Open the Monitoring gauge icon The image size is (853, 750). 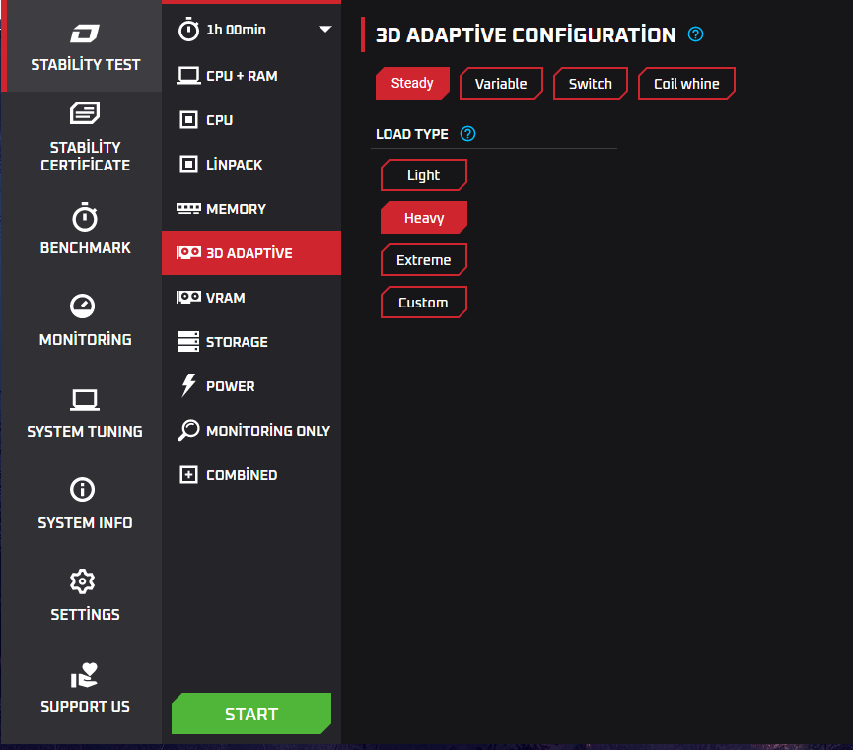pos(82,306)
